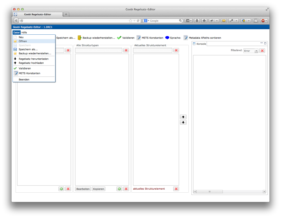The image size is (281, 218).
Task: Open the browser bookmarks menu button
Action: [x=189, y=21]
